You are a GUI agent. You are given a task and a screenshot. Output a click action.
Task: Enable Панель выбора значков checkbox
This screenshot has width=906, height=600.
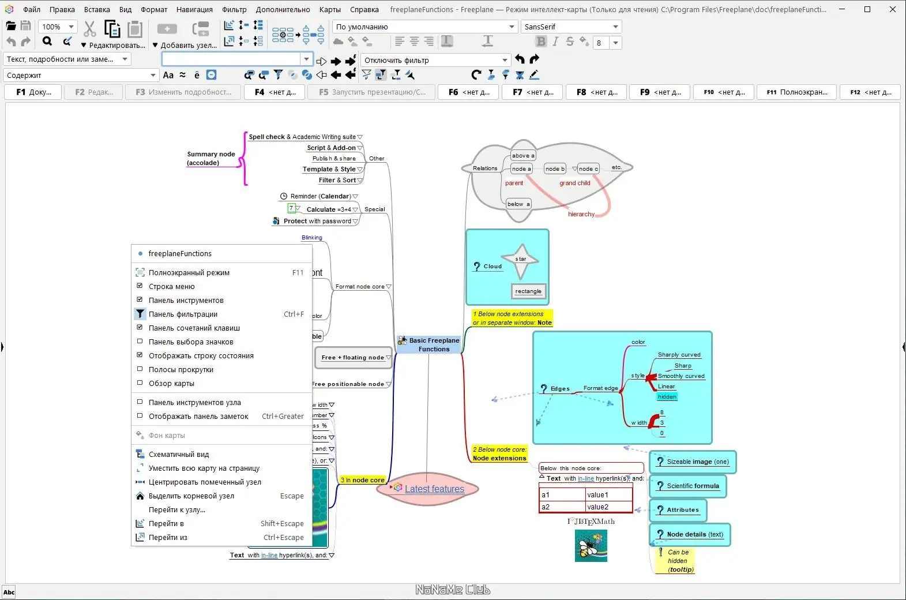[x=140, y=342]
